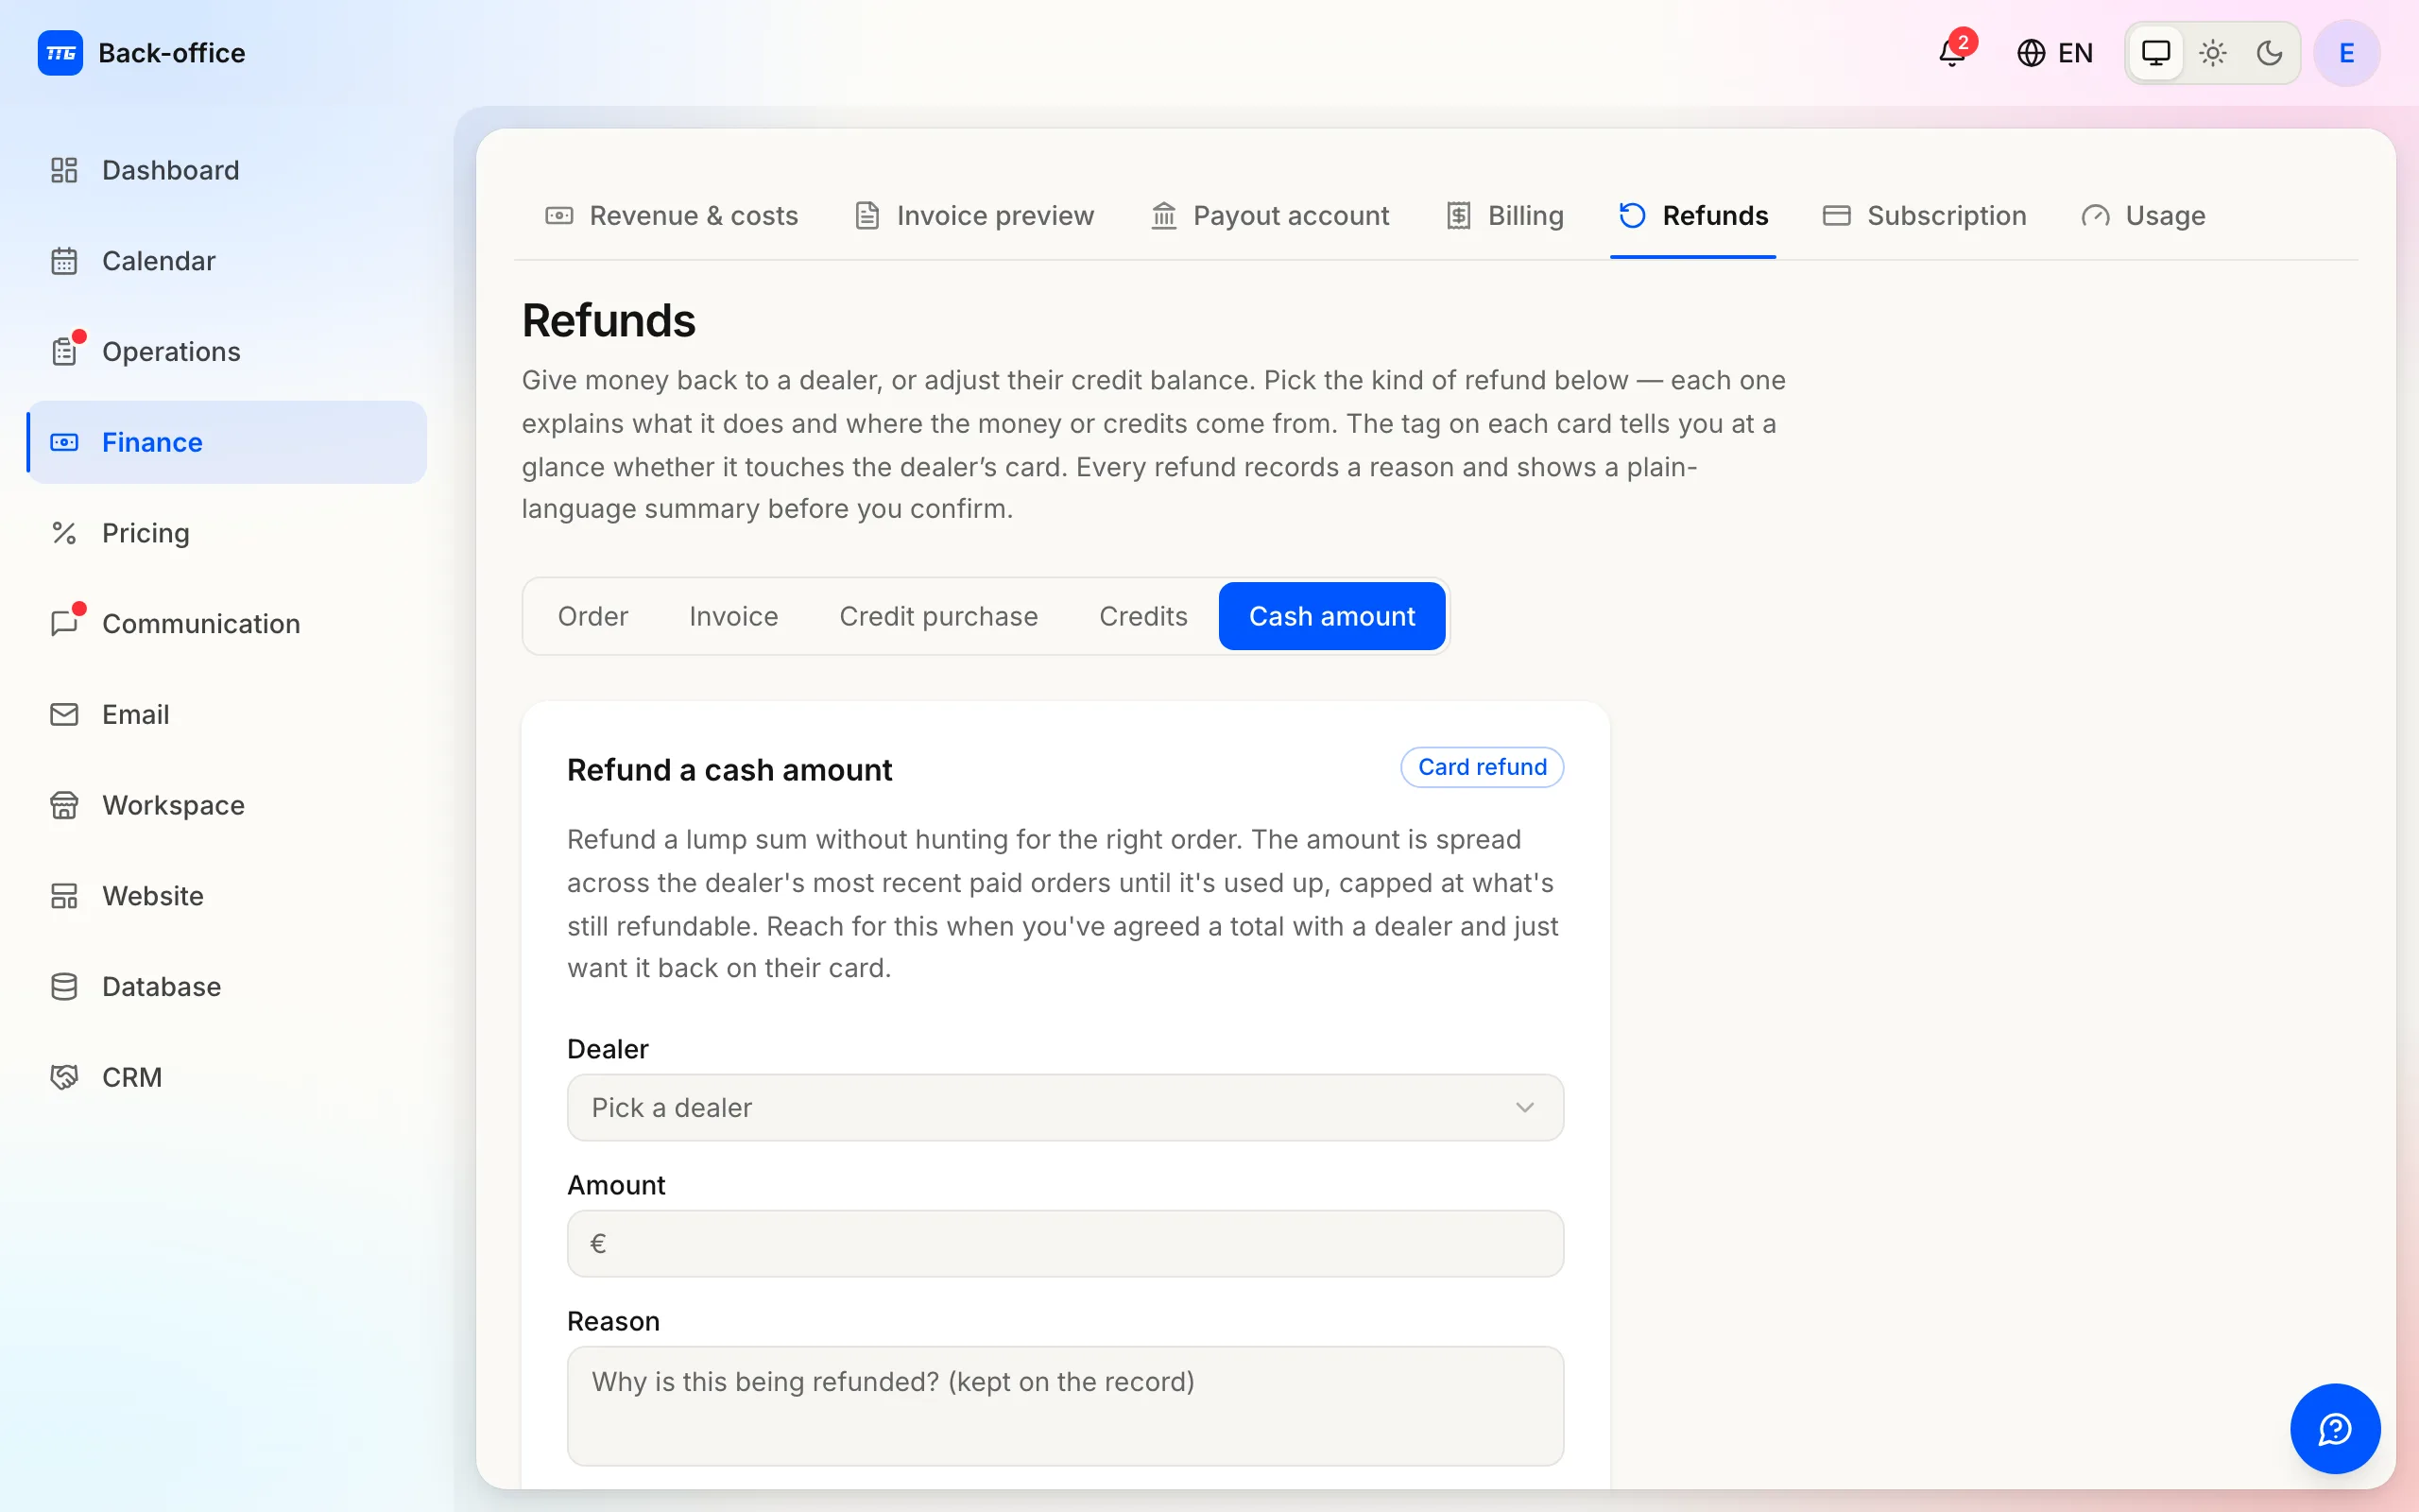Select the Credits refund type
Screen dimensions: 2419x1512
coord(1143,616)
